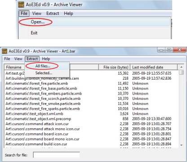Open File menu in Art1.bar window
Viewport: 187px width, 162px height.
tap(7, 59)
